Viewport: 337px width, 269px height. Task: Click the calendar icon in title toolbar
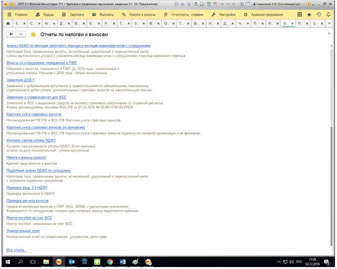(214, 4)
